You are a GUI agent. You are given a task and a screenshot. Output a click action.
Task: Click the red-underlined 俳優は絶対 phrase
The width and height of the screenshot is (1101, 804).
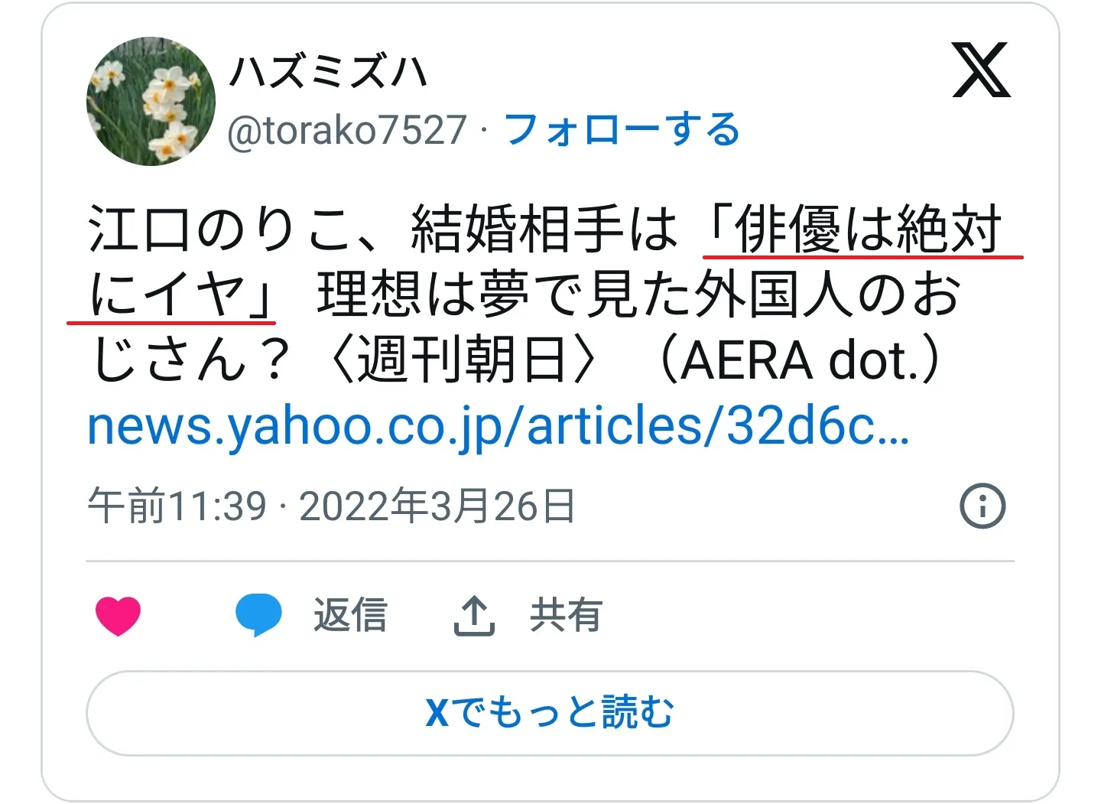click(x=867, y=229)
